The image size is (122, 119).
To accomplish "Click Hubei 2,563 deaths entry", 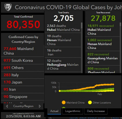I will coord(63,28).
